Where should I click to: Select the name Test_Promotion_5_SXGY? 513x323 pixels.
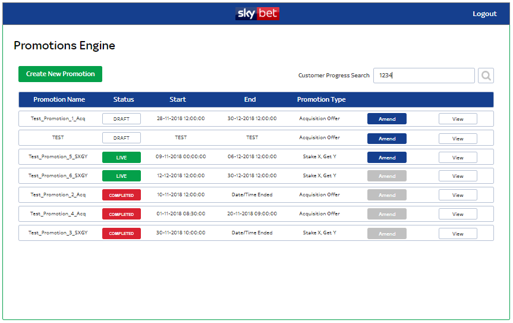(58, 156)
